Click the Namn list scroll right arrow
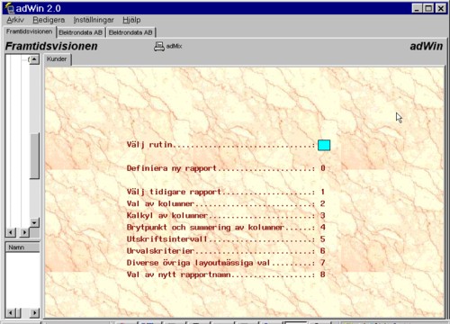The height and width of the screenshot is (324, 450). (x=34, y=313)
